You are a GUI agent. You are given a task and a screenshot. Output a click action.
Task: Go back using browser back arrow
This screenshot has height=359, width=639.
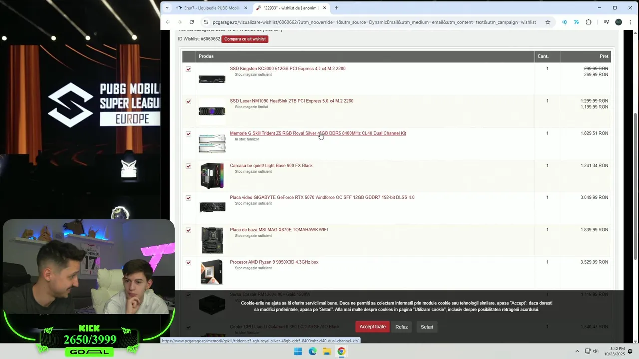[x=168, y=22]
